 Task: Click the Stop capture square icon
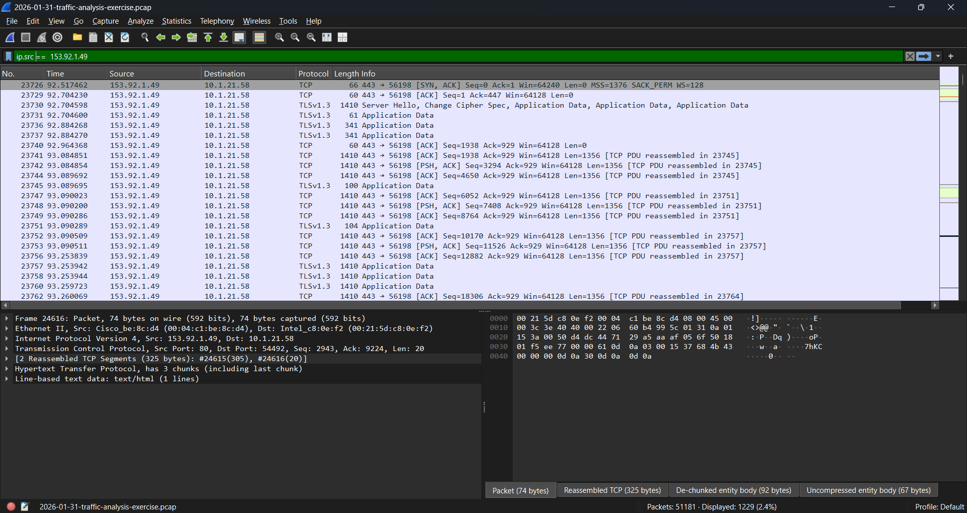tap(26, 37)
